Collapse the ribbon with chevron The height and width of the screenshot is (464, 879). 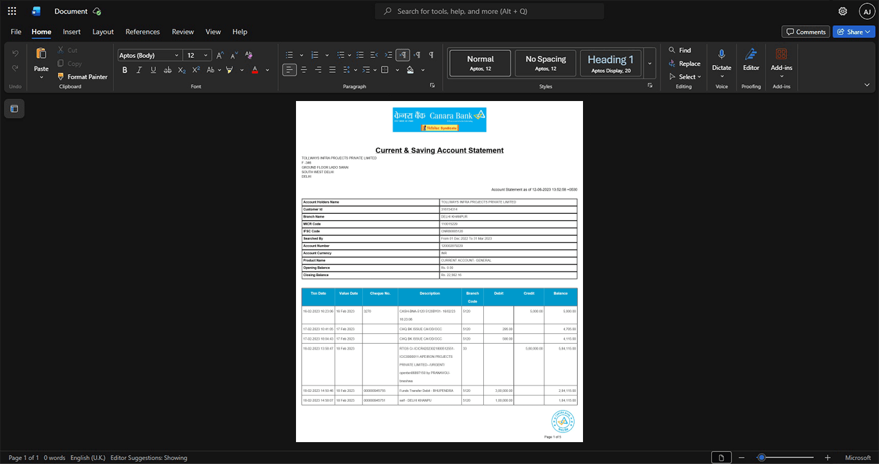pyautogui.click(x=867, y=85)
